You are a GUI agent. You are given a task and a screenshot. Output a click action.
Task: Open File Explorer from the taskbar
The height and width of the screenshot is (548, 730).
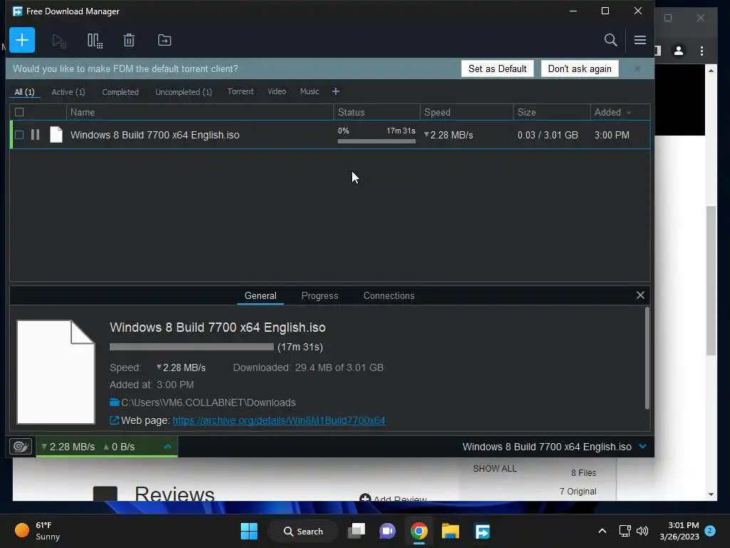point(451,531)
